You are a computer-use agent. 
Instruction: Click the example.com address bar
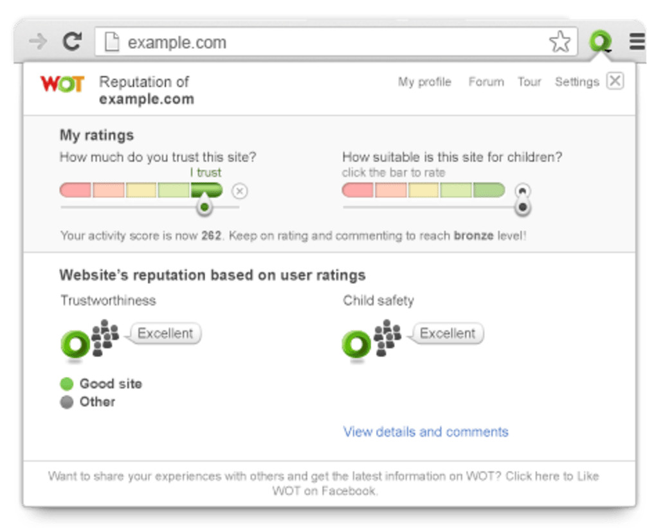tap(322, 43)
